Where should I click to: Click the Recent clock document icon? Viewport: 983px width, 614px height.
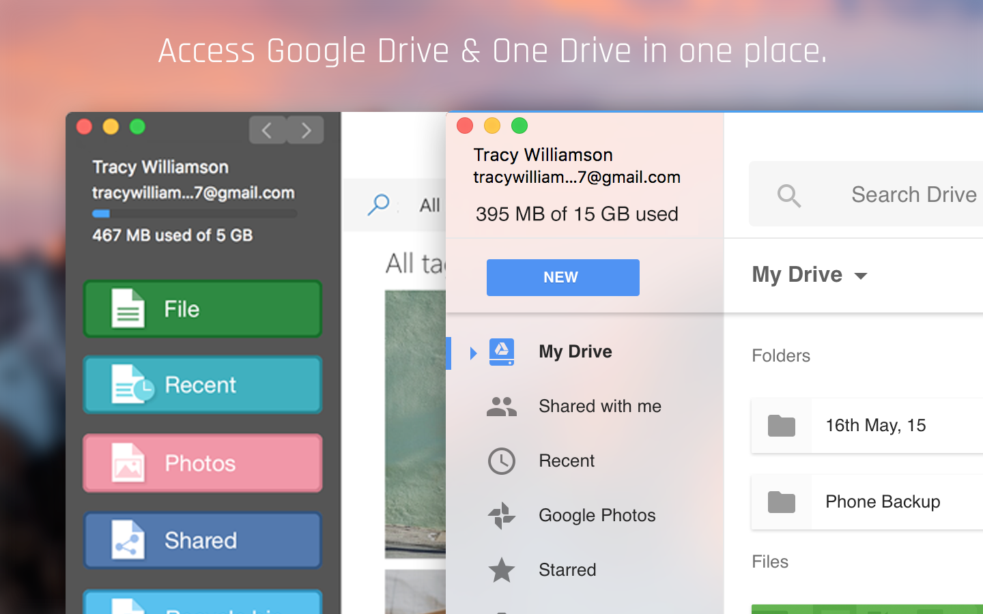(132, 384)
